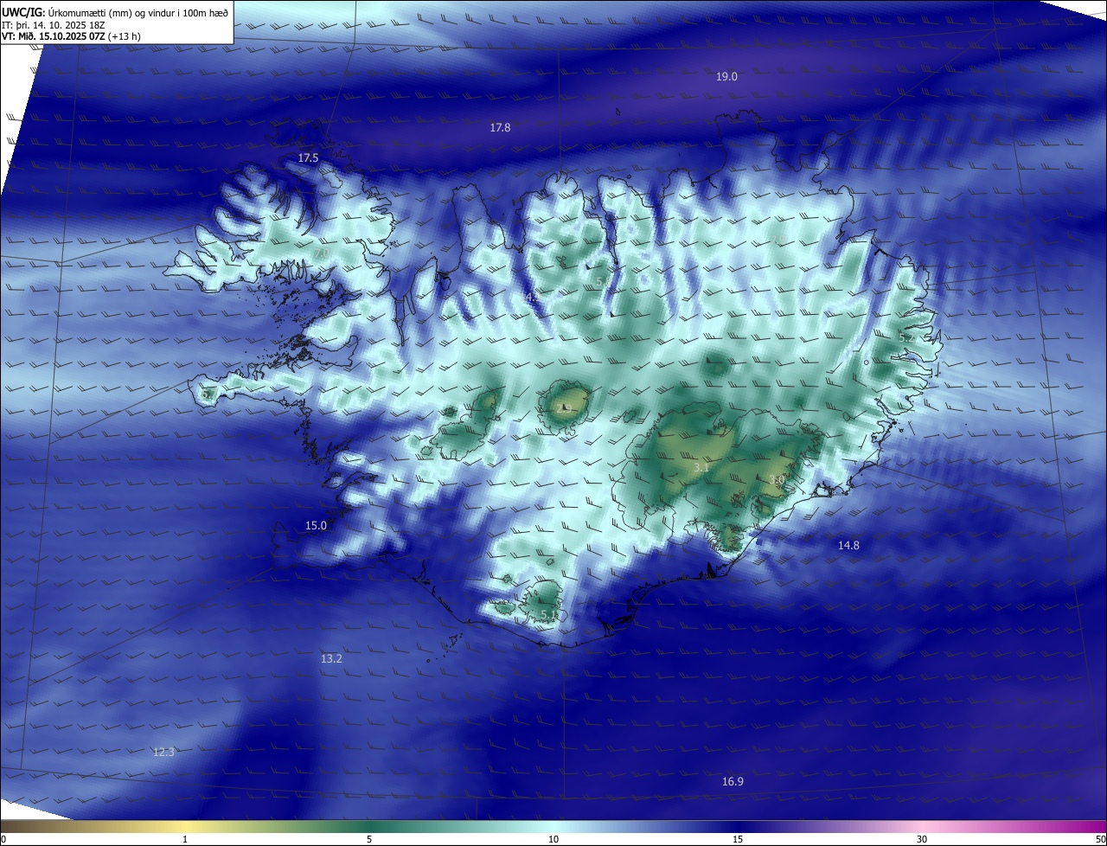This screenshot has width=1107, height=846.
Task: Click the map value label 19.0
Action: tap(726, 77)
